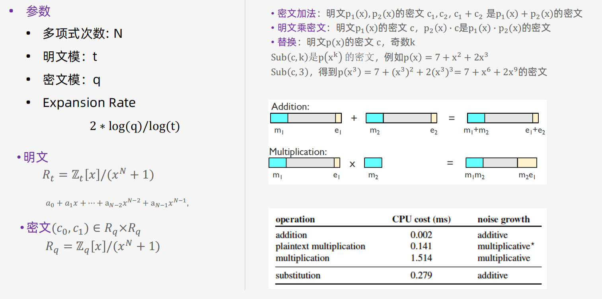The image size is (602, 299).
Task: Click the purple 明文乘密文 label
Action: coord(302,28)
